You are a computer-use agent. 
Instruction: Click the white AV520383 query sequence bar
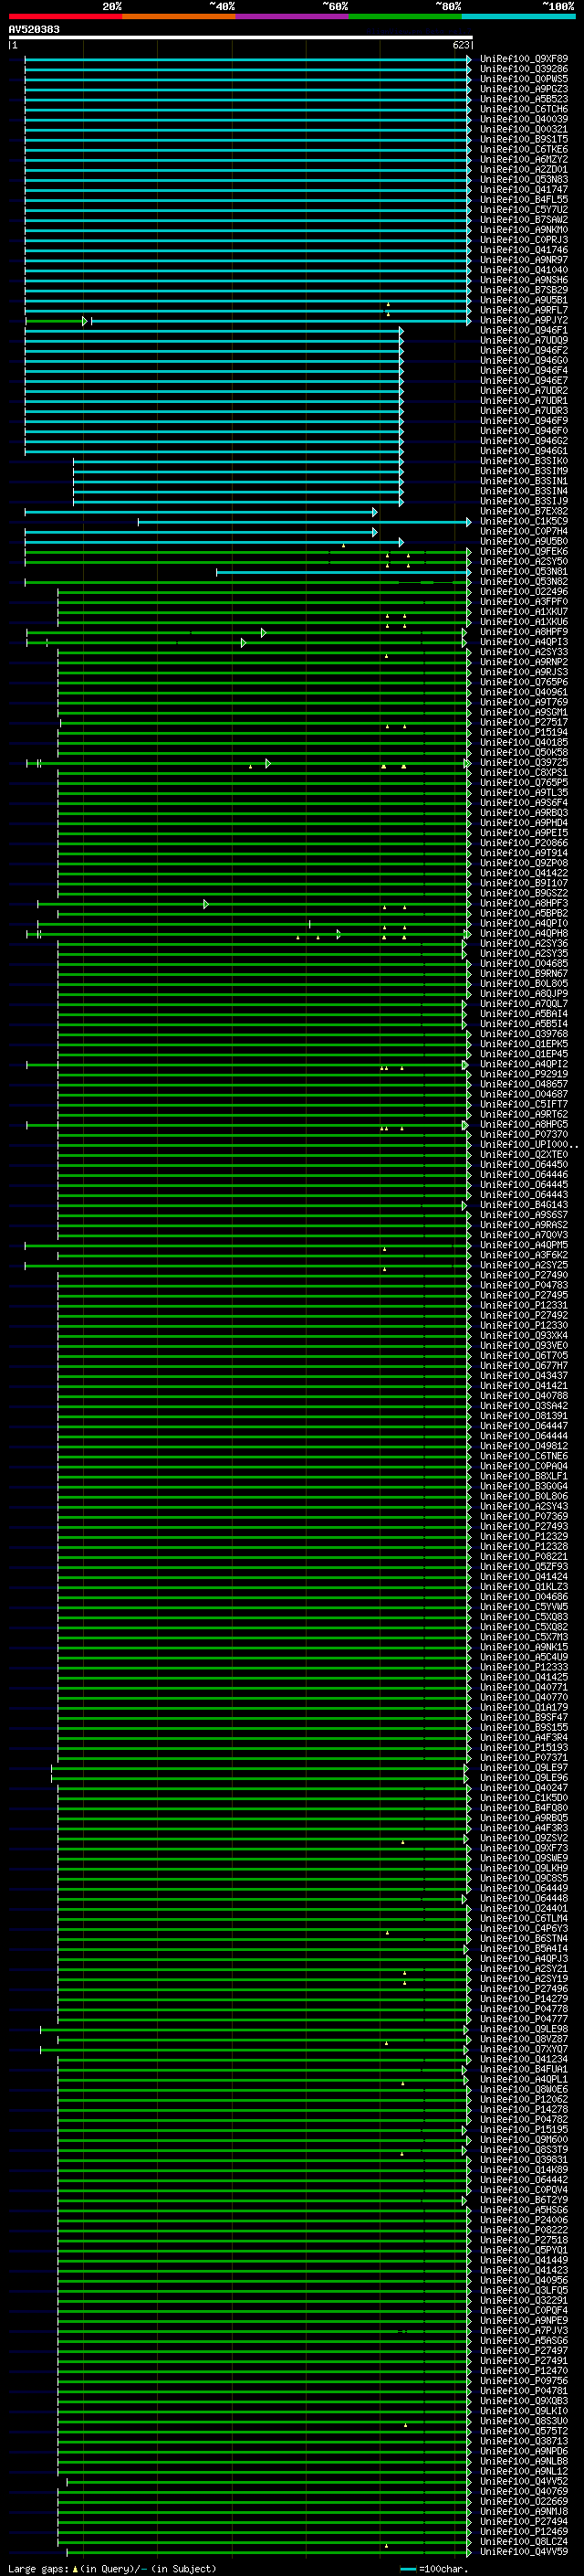click(x=241, y=37)
